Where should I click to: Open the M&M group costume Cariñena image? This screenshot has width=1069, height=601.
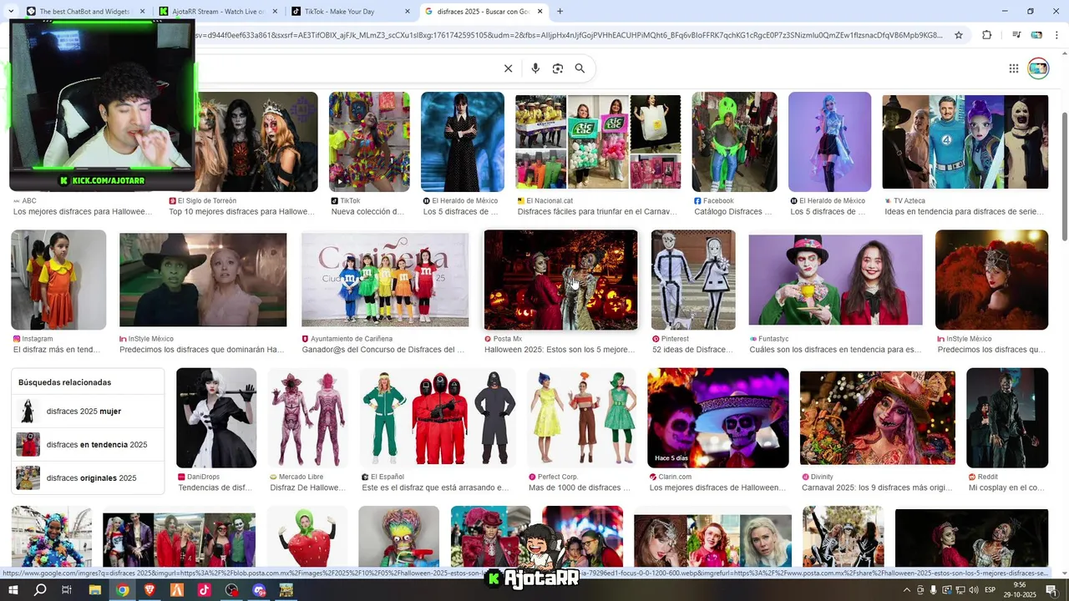click(x=385, y=280)
